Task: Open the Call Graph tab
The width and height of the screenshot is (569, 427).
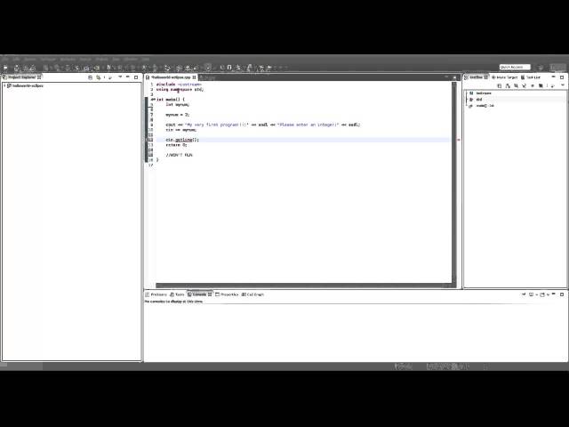Action: 252,294
